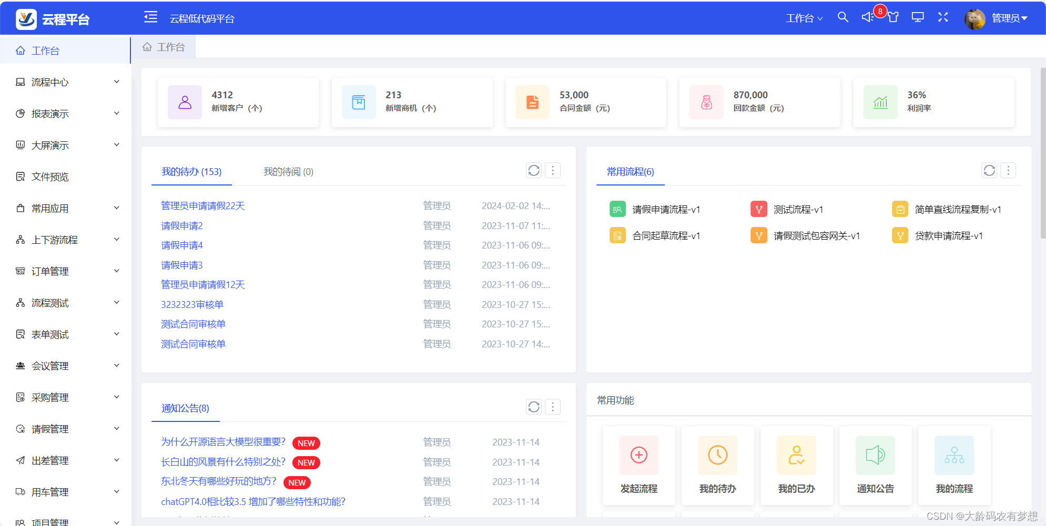The image size is (1046, 526).
Task: Click the 我的已办 person icon
Action: [797, 455]
